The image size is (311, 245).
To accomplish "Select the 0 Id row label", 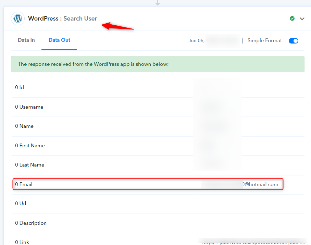I will [20, 87].
